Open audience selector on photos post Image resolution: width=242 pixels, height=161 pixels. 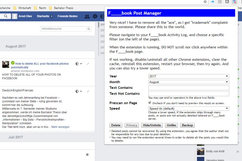pyautogui.click(x=78, y=64)
